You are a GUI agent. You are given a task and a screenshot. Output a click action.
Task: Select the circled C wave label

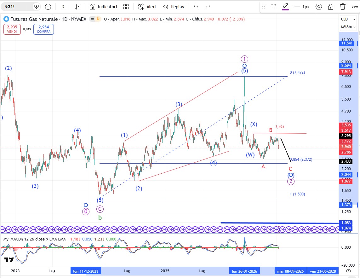point(100,209)
